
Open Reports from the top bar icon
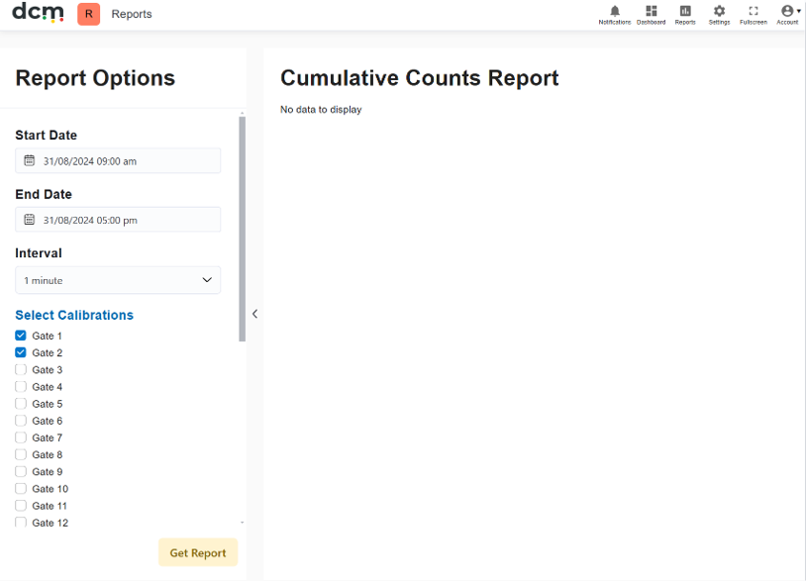click(684, 11)
